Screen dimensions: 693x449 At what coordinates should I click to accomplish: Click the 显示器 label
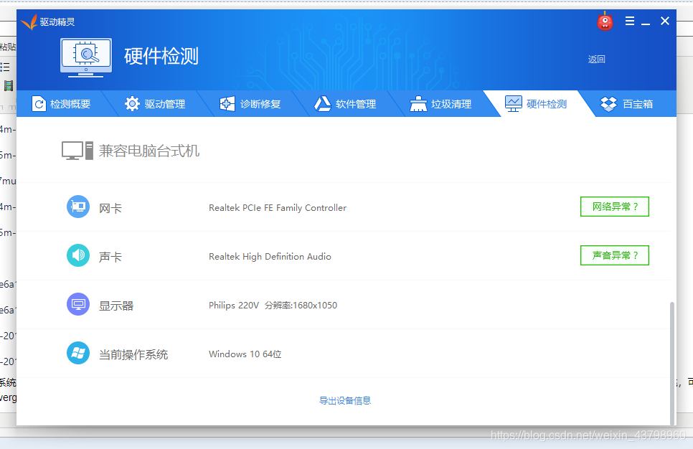[x=116, y=306]
